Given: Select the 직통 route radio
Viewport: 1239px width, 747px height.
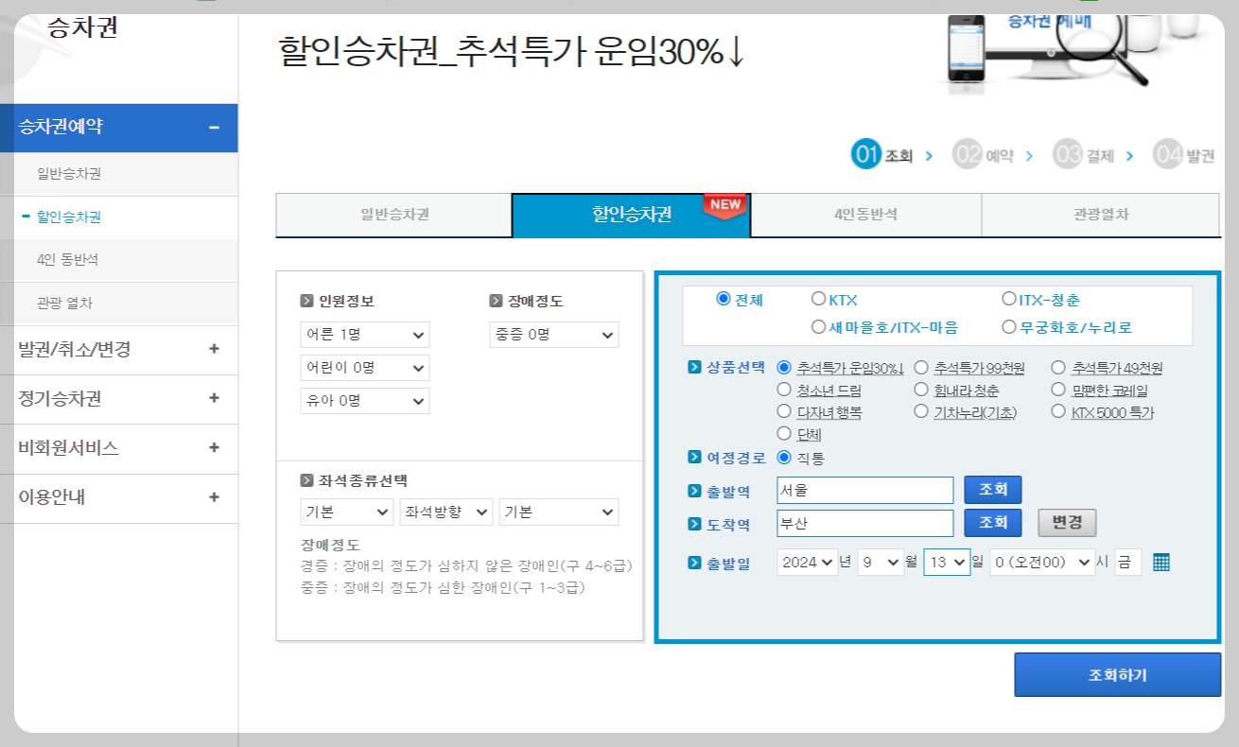Looking at the screenshot, I should 783,458.
